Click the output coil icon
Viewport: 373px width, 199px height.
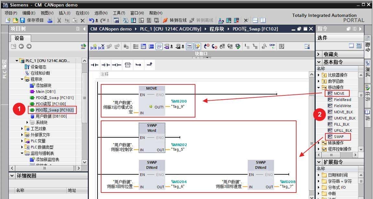(x=117, y=65)
